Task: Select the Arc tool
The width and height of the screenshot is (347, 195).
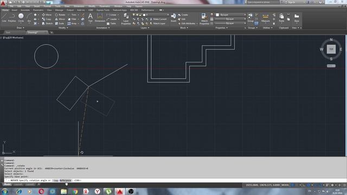Action: 29,17
